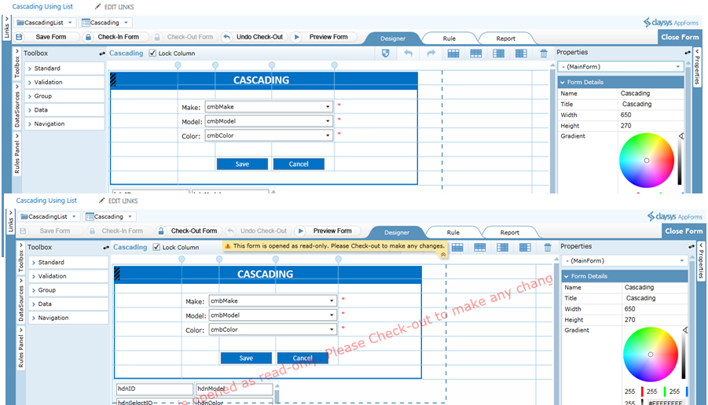The width and height of the screenshot is (708, 405).
Task: Click the pencil EDIT LINKS icon in upper header
Action: coord(98,7)
